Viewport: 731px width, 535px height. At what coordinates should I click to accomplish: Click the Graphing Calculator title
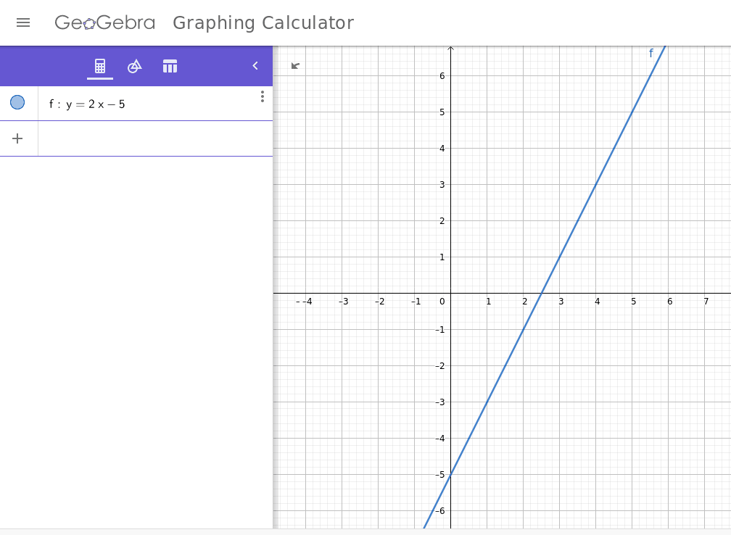point(263,22)
